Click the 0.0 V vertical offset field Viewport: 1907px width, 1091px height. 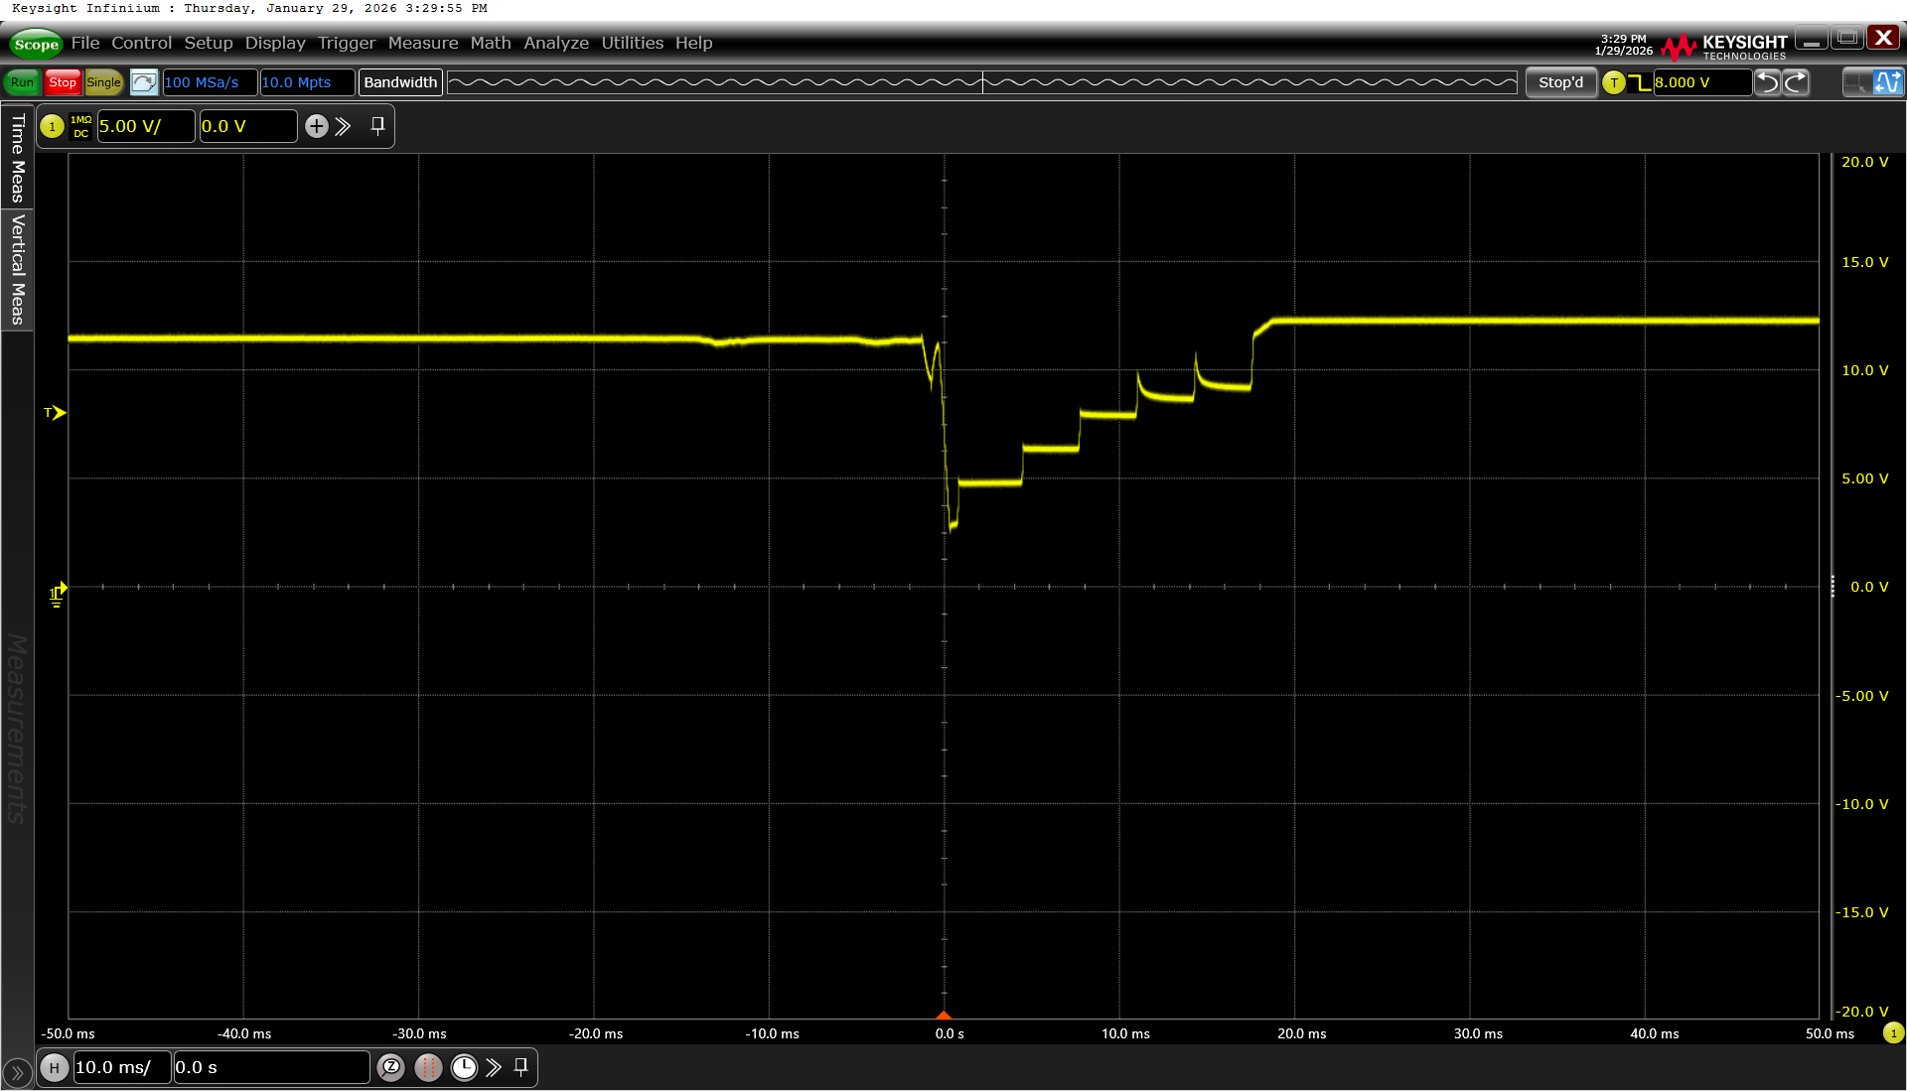tap(248, 126)
